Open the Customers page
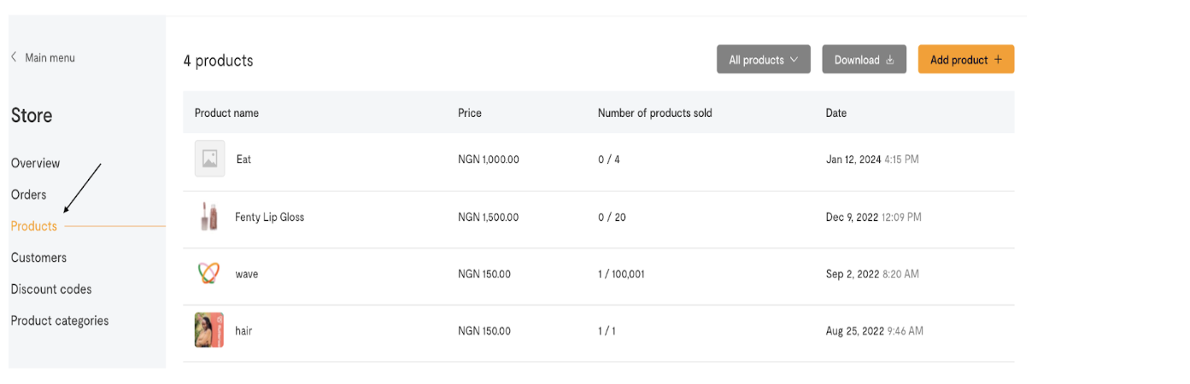The height and width of the screenshot is (384, 1190). pyautogui.click(x=38, y=258)
